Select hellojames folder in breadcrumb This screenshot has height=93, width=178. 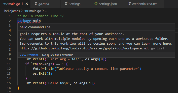click(x=12, y=11)
